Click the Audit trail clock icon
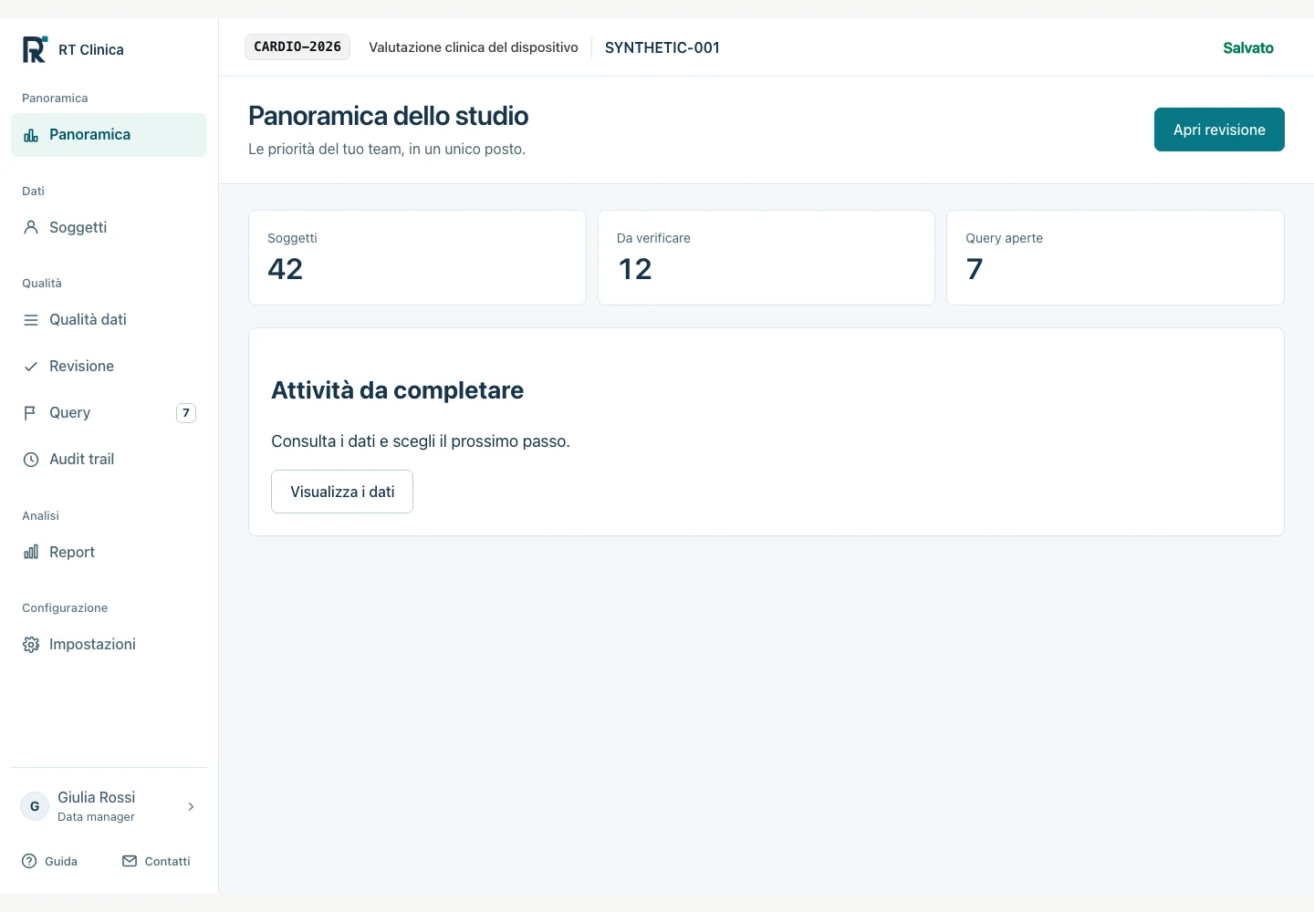Screen dimensions: 1314x912 pos(31,460)
